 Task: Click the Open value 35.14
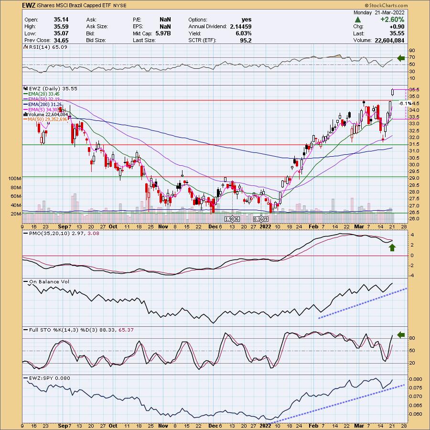[x=61, y=20]
